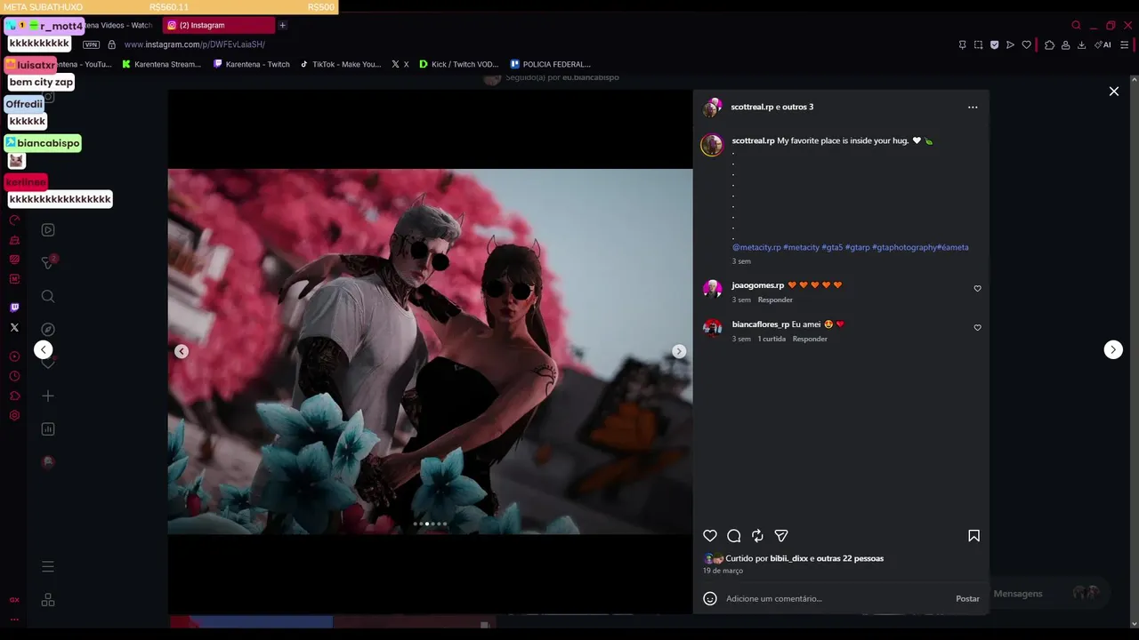Save the post with bookmark icon
Image resolution: width=1139 pixels, height=640 pixels.
973,536
